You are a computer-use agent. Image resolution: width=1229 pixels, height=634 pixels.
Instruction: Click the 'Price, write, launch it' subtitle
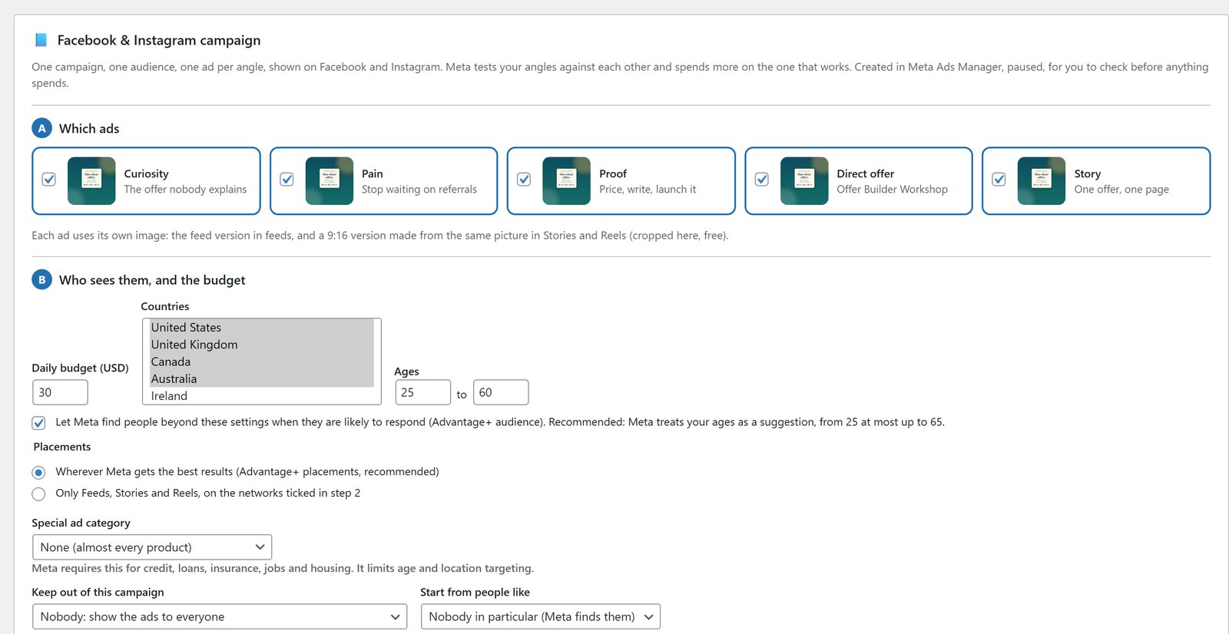648,190
